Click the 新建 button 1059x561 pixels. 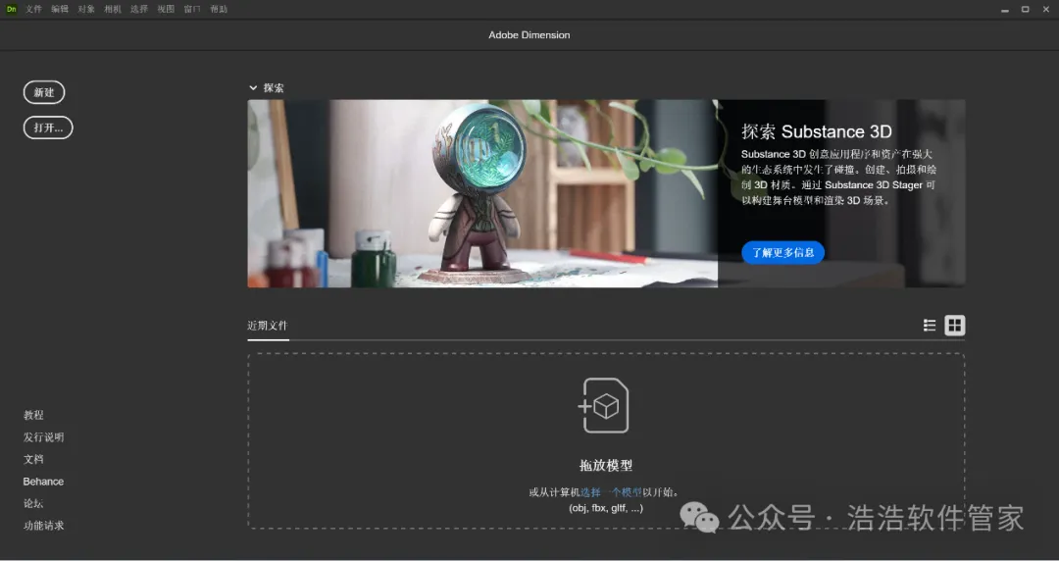pyautogui.click(x=44, y=92)
